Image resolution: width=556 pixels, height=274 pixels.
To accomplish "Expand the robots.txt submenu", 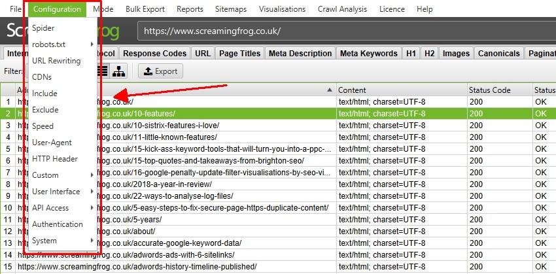I will click(62, 44).
